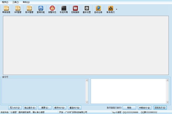Click inside the large output display area
The height and width of the screenshot is (114, 172).
click(86, 45)
